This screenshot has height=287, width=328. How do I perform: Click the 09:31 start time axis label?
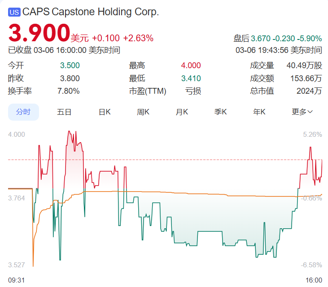click(16, 280)
